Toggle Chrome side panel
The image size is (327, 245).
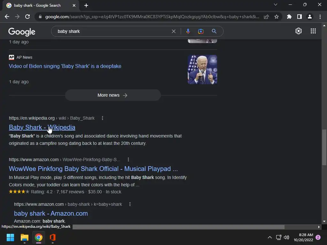pos(300,17)
